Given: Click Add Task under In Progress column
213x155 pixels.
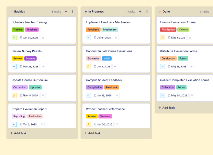Looking at the screenshot, I should (x=93, y=133).
